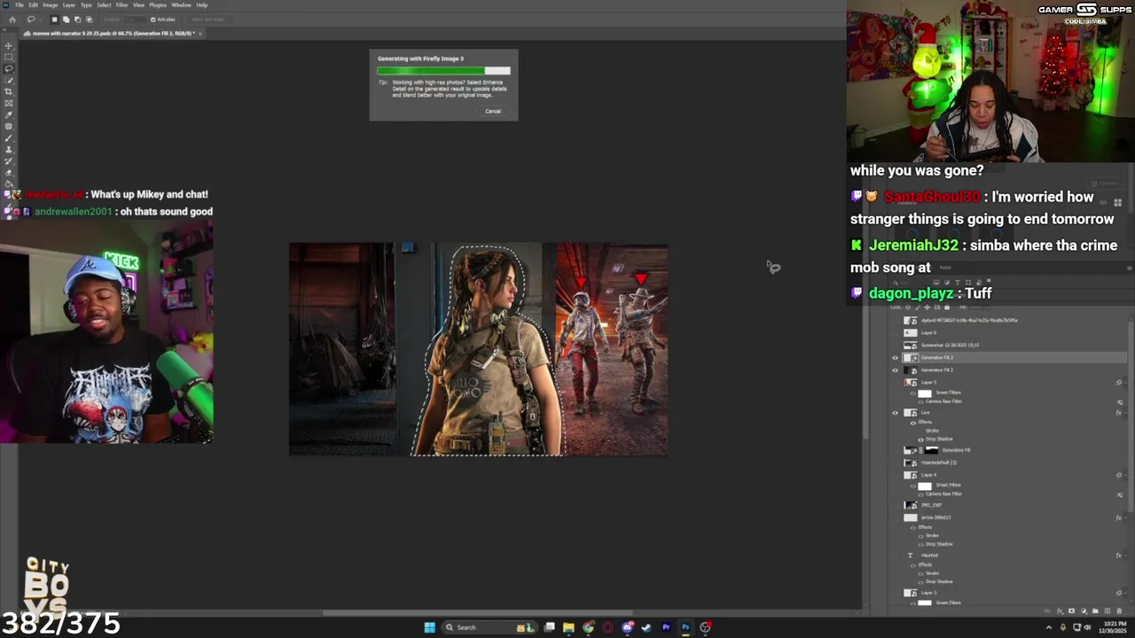Hide the selected Generative Fill 3 layer

(x=895, y=358)
